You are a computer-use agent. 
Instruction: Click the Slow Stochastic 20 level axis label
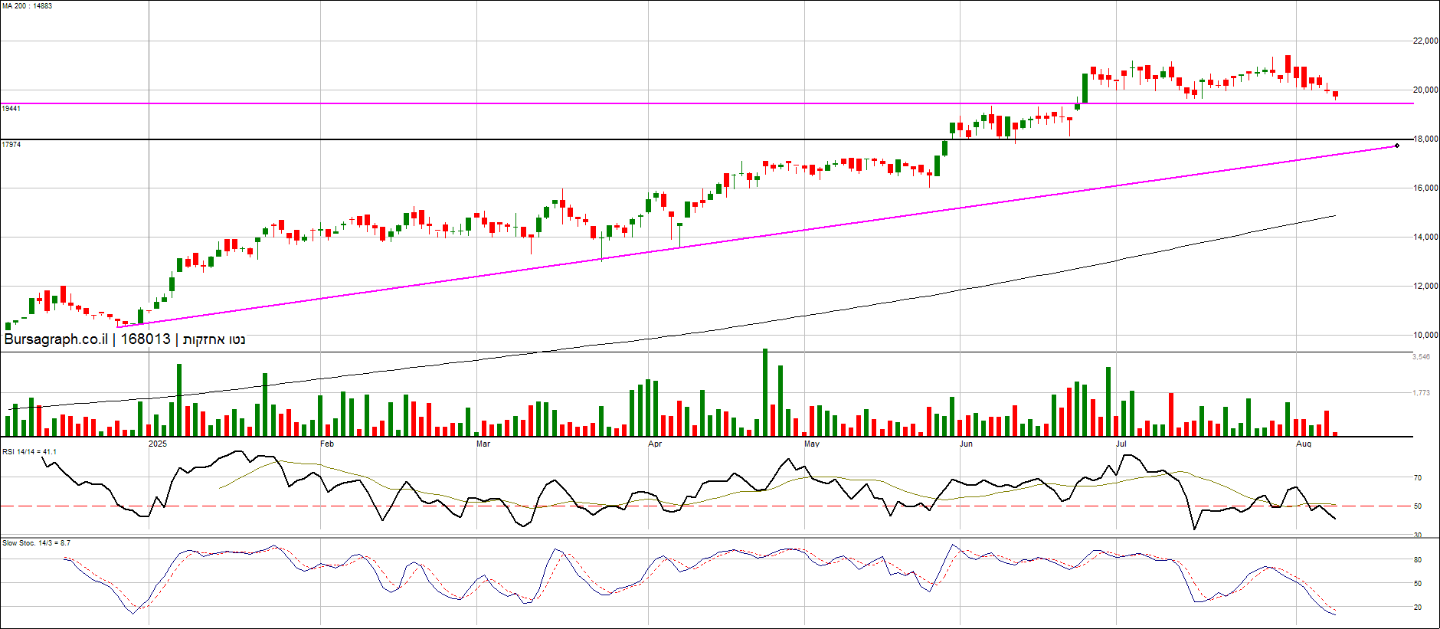pos(1418,608)
